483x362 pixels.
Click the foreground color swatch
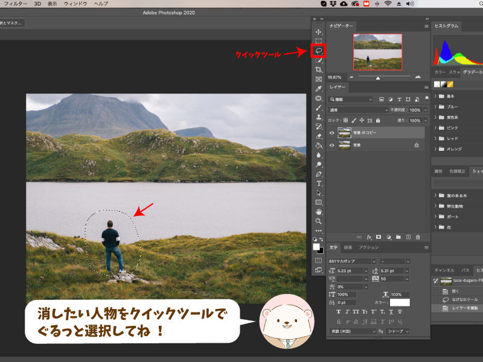click(x=316, y=247)
